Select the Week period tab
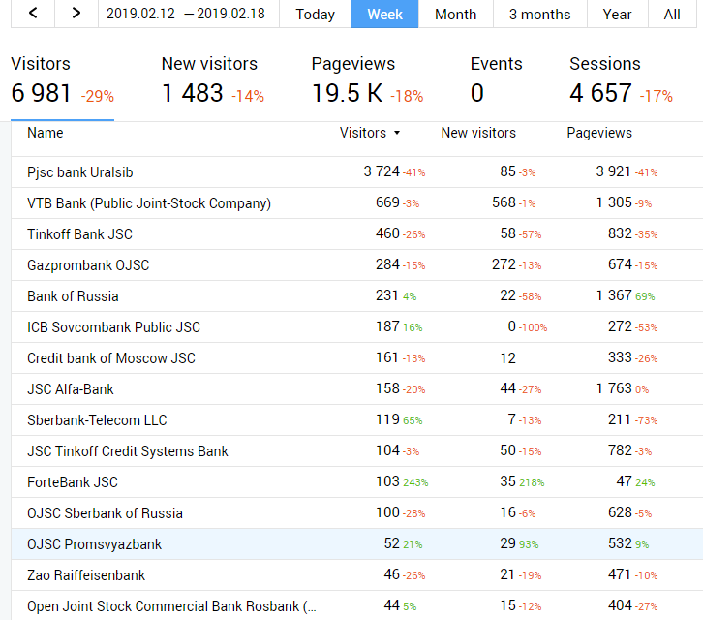This screenshot has width=703, height=620. pyautogui.click(x=384, y=14)
